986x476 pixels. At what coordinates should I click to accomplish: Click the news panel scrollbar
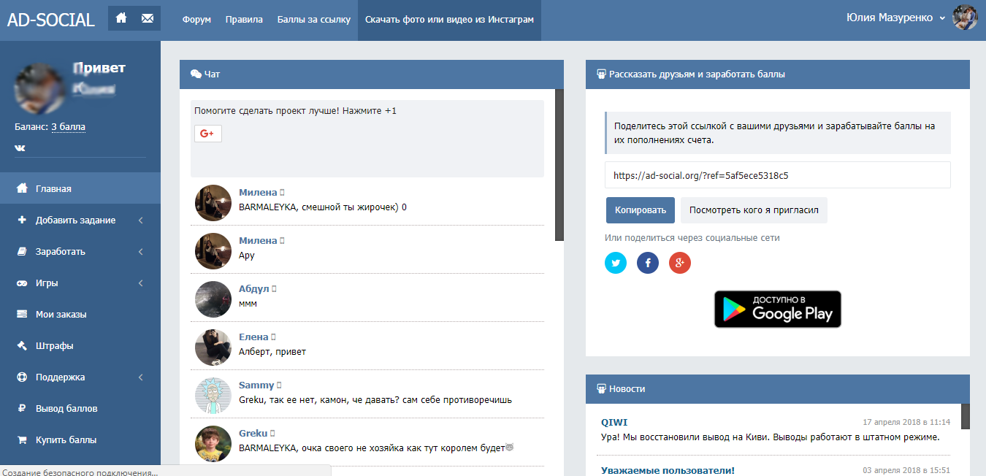coord(966,416)
